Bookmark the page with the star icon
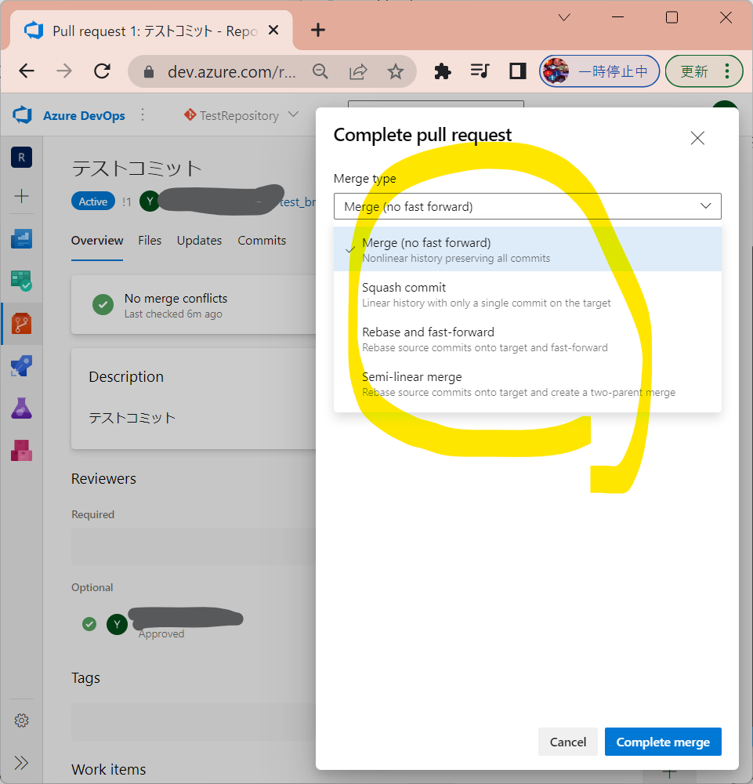753x784 pixels. (x=396, y=71)
